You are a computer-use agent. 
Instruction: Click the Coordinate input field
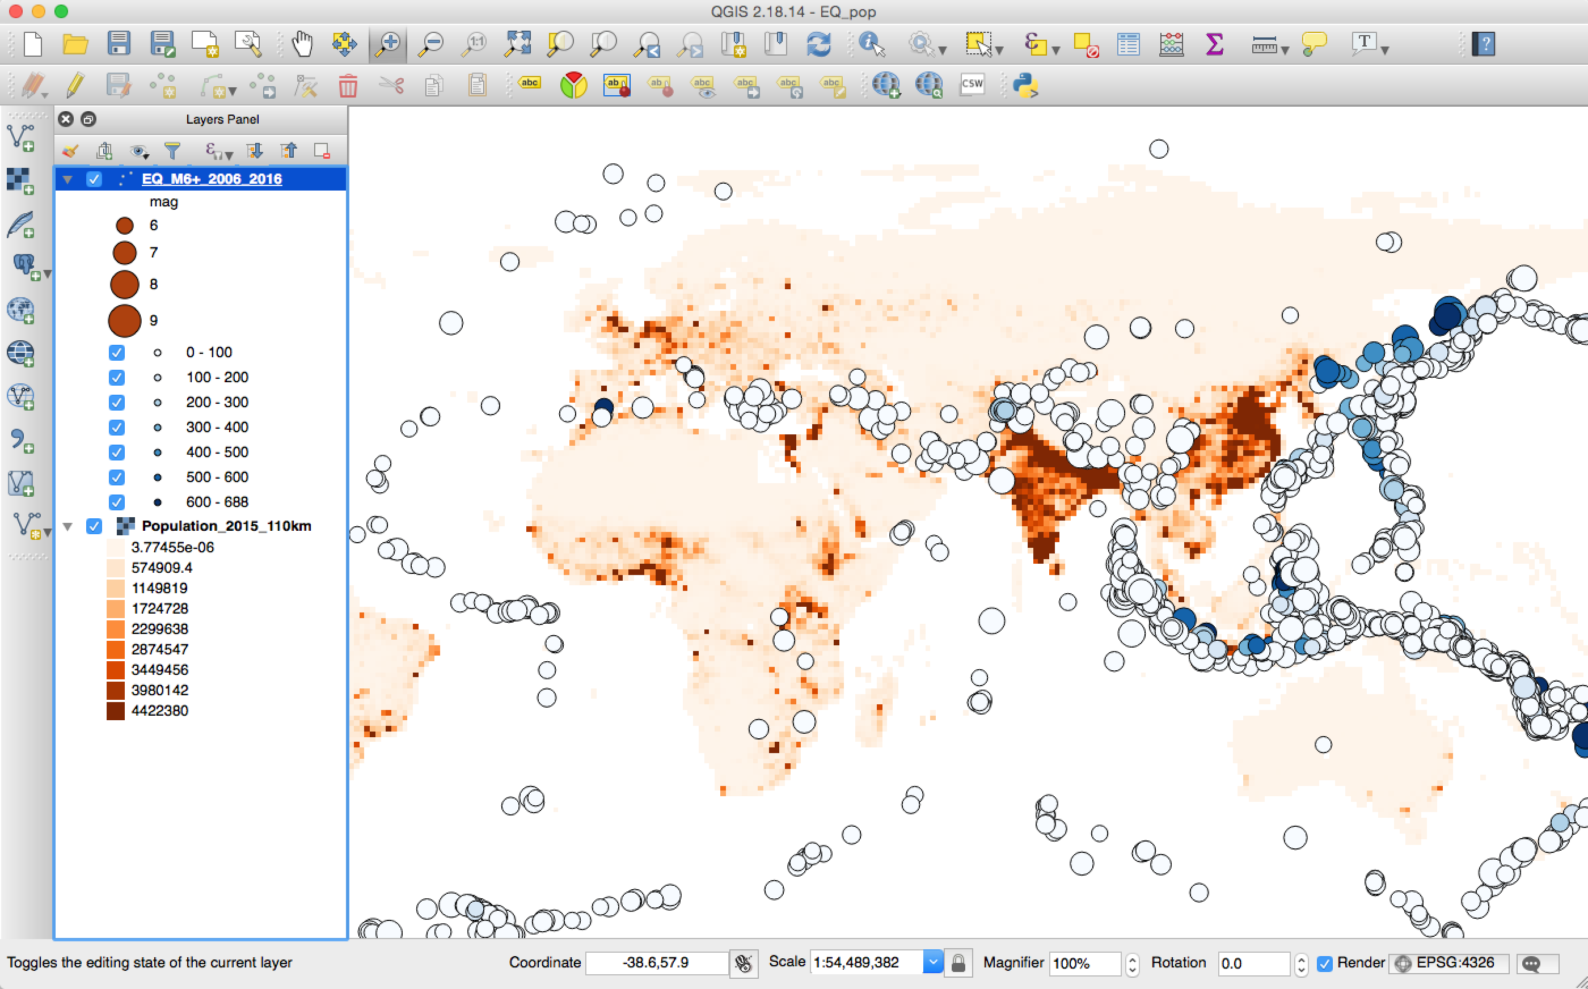point(656,963)
